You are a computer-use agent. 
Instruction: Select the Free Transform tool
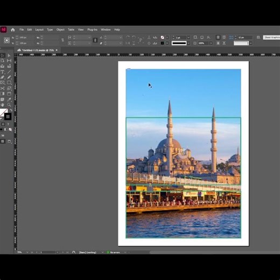(9, 88)
